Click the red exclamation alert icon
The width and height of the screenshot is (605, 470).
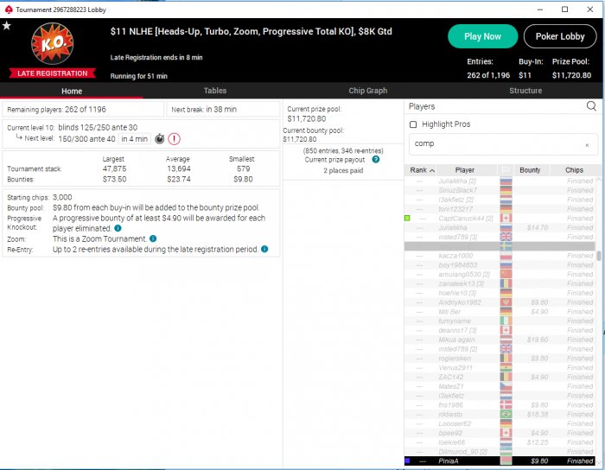pos(174,139)
